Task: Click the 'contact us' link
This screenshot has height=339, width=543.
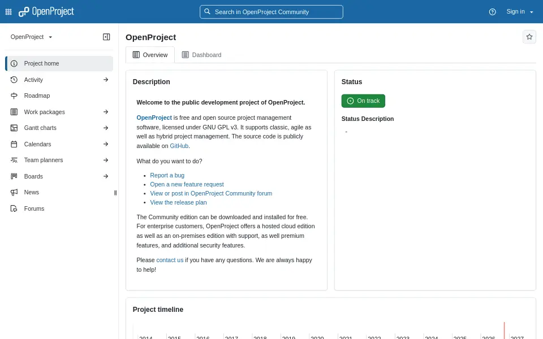Action: pos(170,260)
